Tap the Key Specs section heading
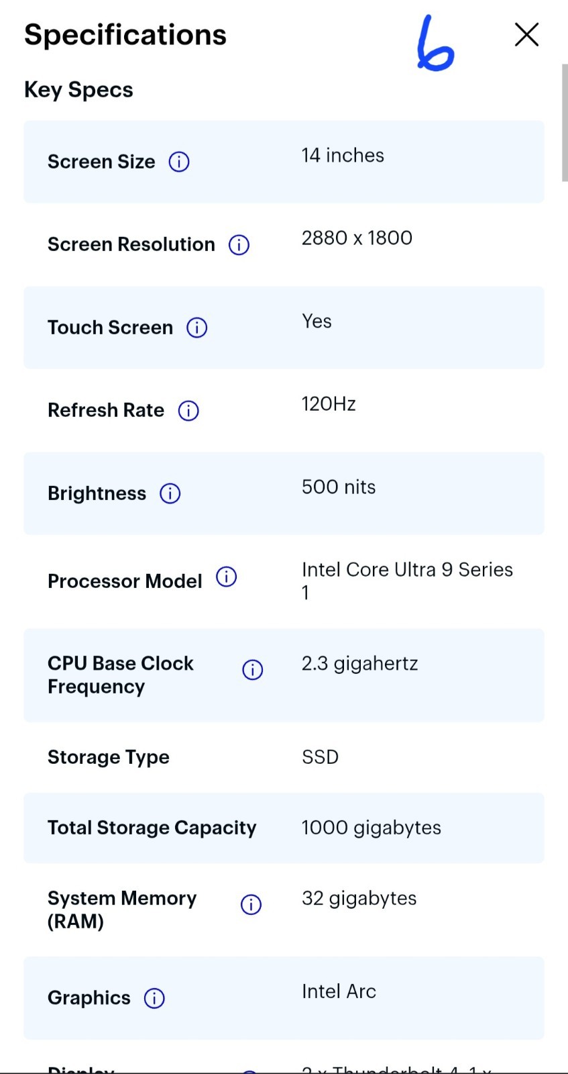 pyautogui.click(x=78, y=90)
